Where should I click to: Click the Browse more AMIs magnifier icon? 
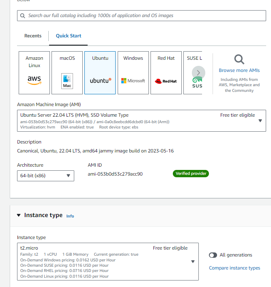tap(239, 59)
